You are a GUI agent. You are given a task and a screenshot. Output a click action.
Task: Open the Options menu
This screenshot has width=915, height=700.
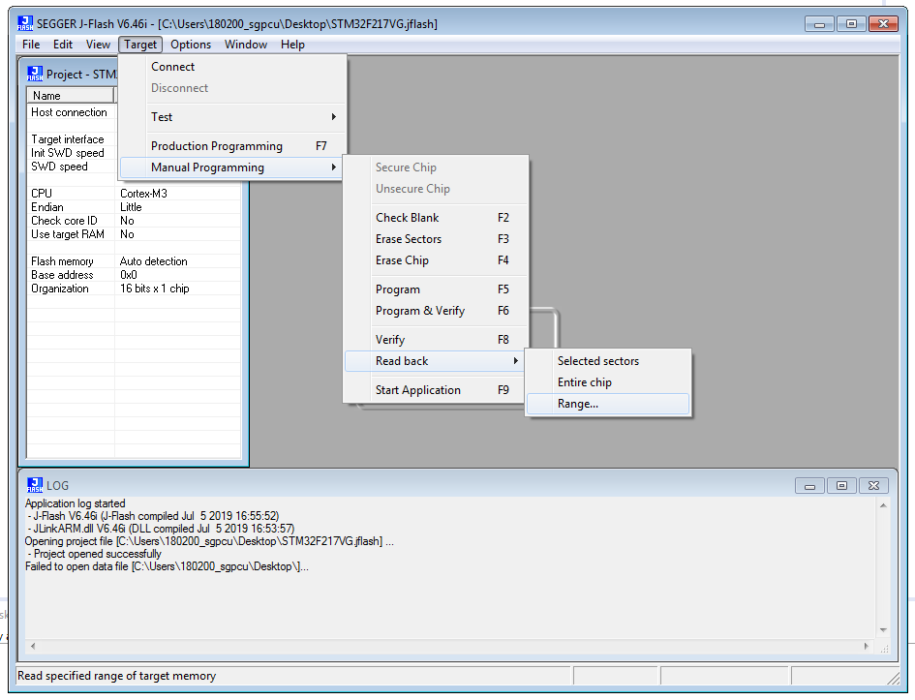190,45
